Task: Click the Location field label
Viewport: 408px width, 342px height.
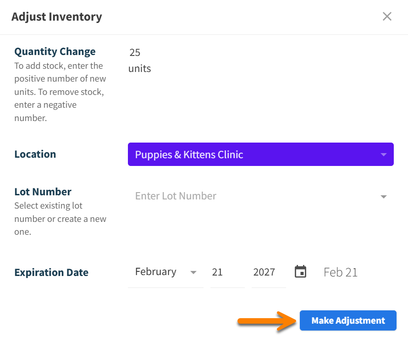Action: (35, 154)
